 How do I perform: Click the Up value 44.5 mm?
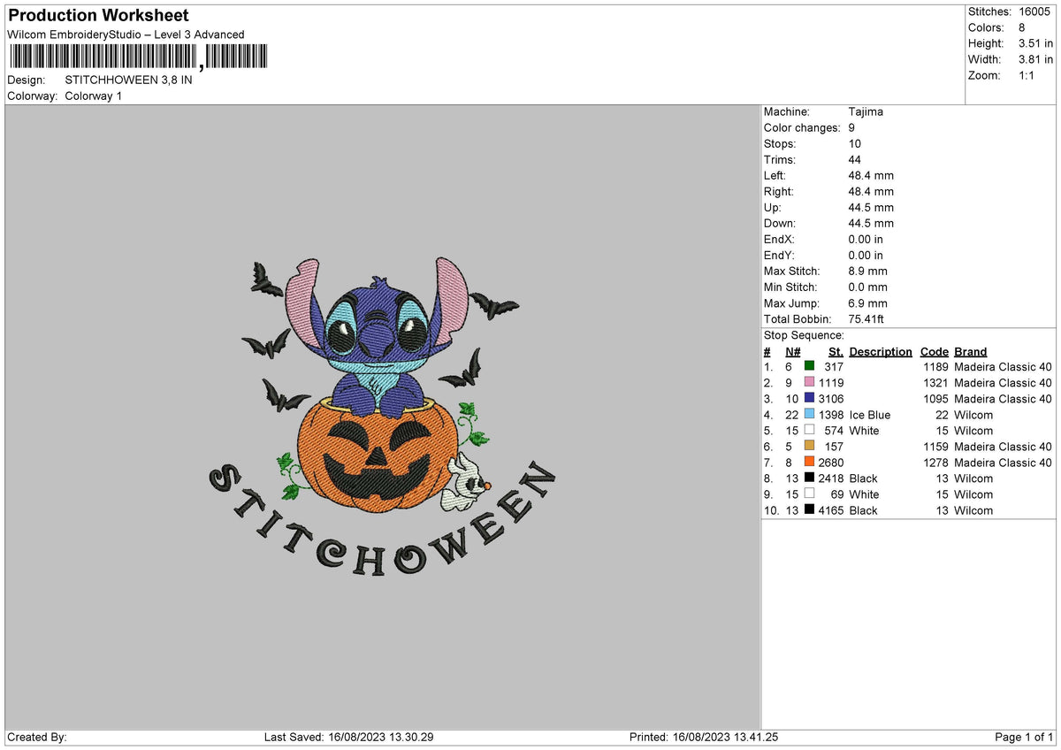click(x=871, y=207)
